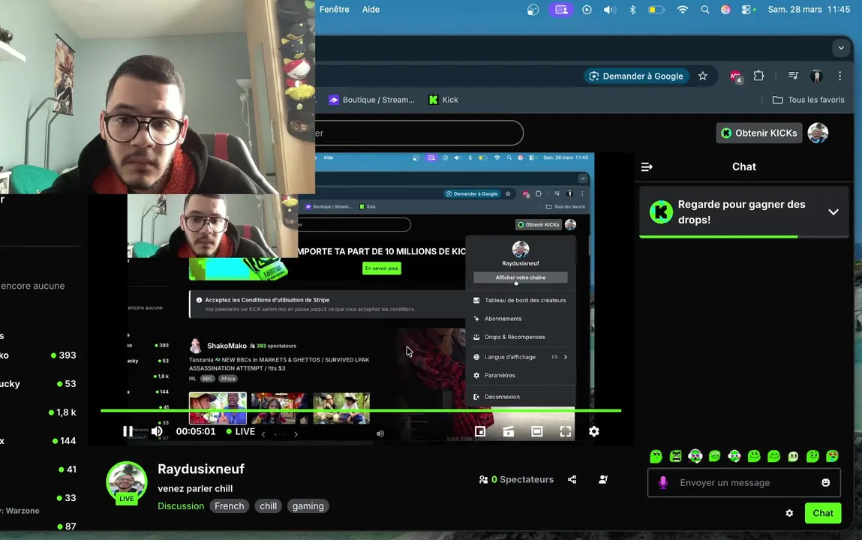Select sidebar channel with 1,8 k viewers
Image resolution: width=862 pixels, height=540 pixels.
tap(38, 412)
